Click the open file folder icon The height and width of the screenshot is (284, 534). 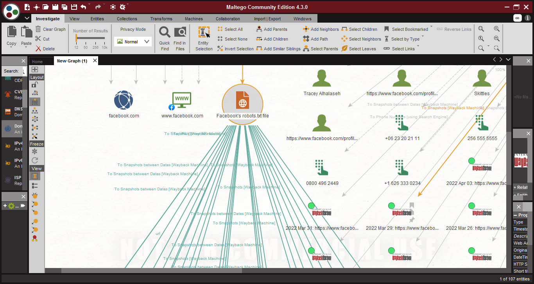coord(46,7)
